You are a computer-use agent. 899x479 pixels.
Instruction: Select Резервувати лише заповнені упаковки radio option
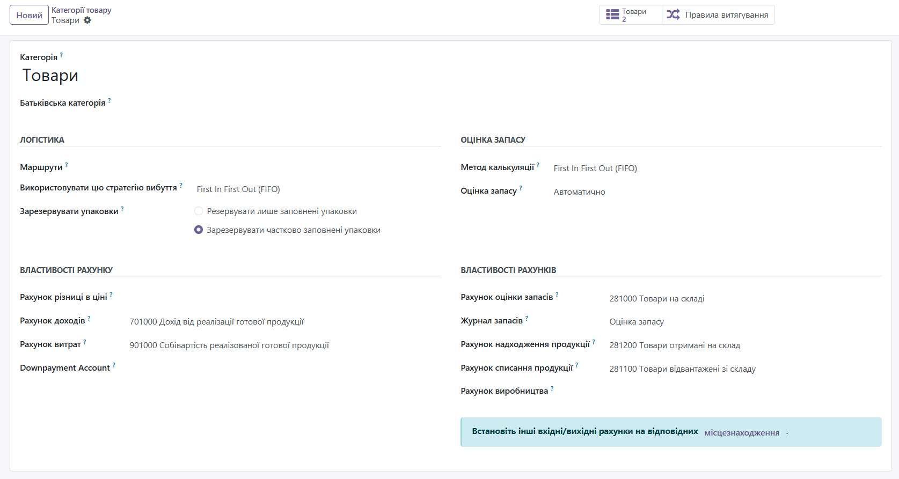tap(199, 211)
